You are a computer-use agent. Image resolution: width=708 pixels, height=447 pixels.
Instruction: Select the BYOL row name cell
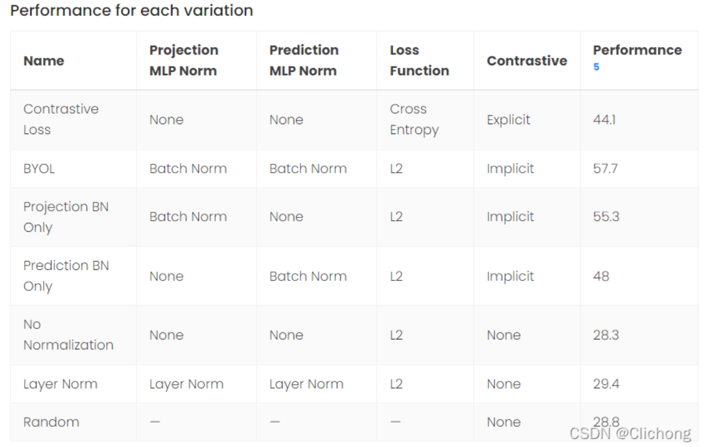coord(39,168)
